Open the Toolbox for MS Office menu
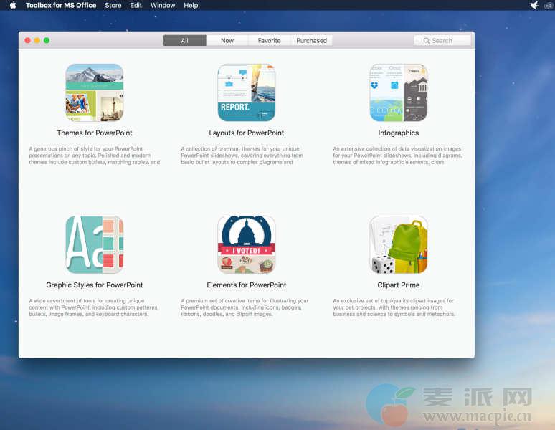This screenshot has width=555, height=430. [x=60, y=5]
